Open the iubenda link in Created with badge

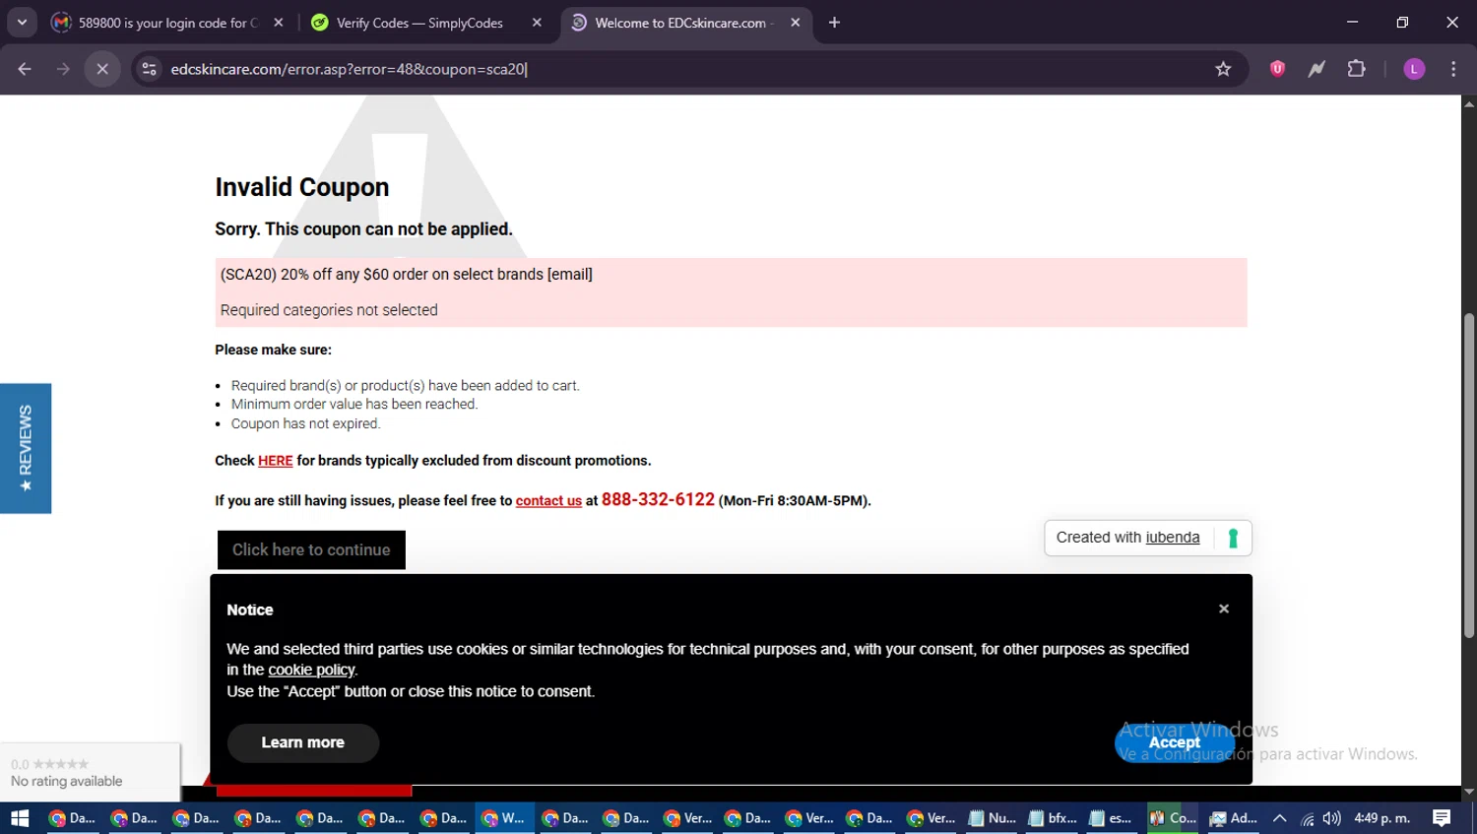coord(1173,538)
